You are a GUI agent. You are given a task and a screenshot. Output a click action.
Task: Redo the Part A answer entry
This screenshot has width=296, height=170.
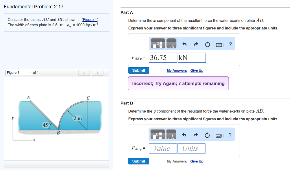pyautogui.click(x=196, y=43)
